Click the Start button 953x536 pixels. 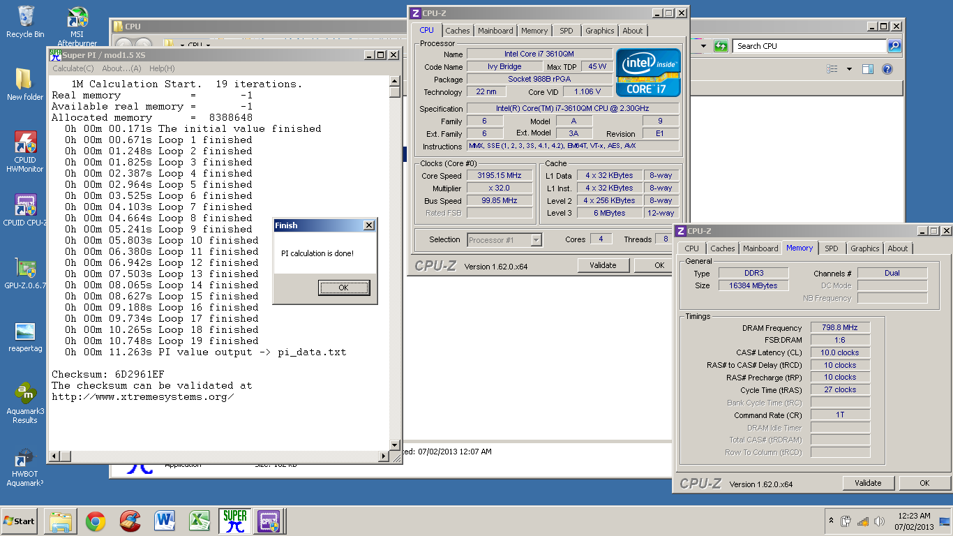coord(20,521)
